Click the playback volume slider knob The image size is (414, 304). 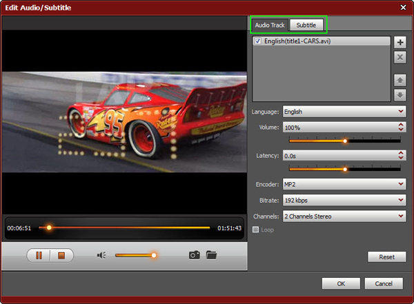(x=154, y=255)
